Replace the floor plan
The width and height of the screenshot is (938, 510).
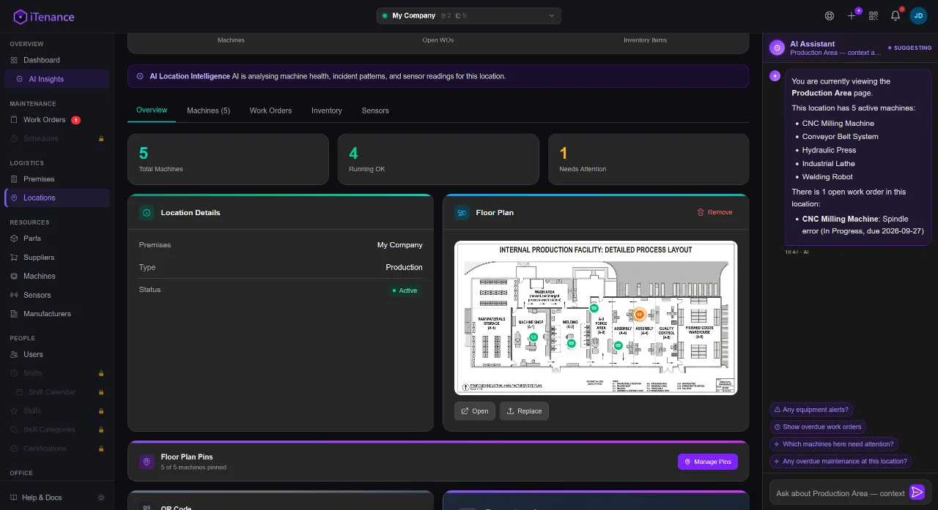[x=524, y=411]
